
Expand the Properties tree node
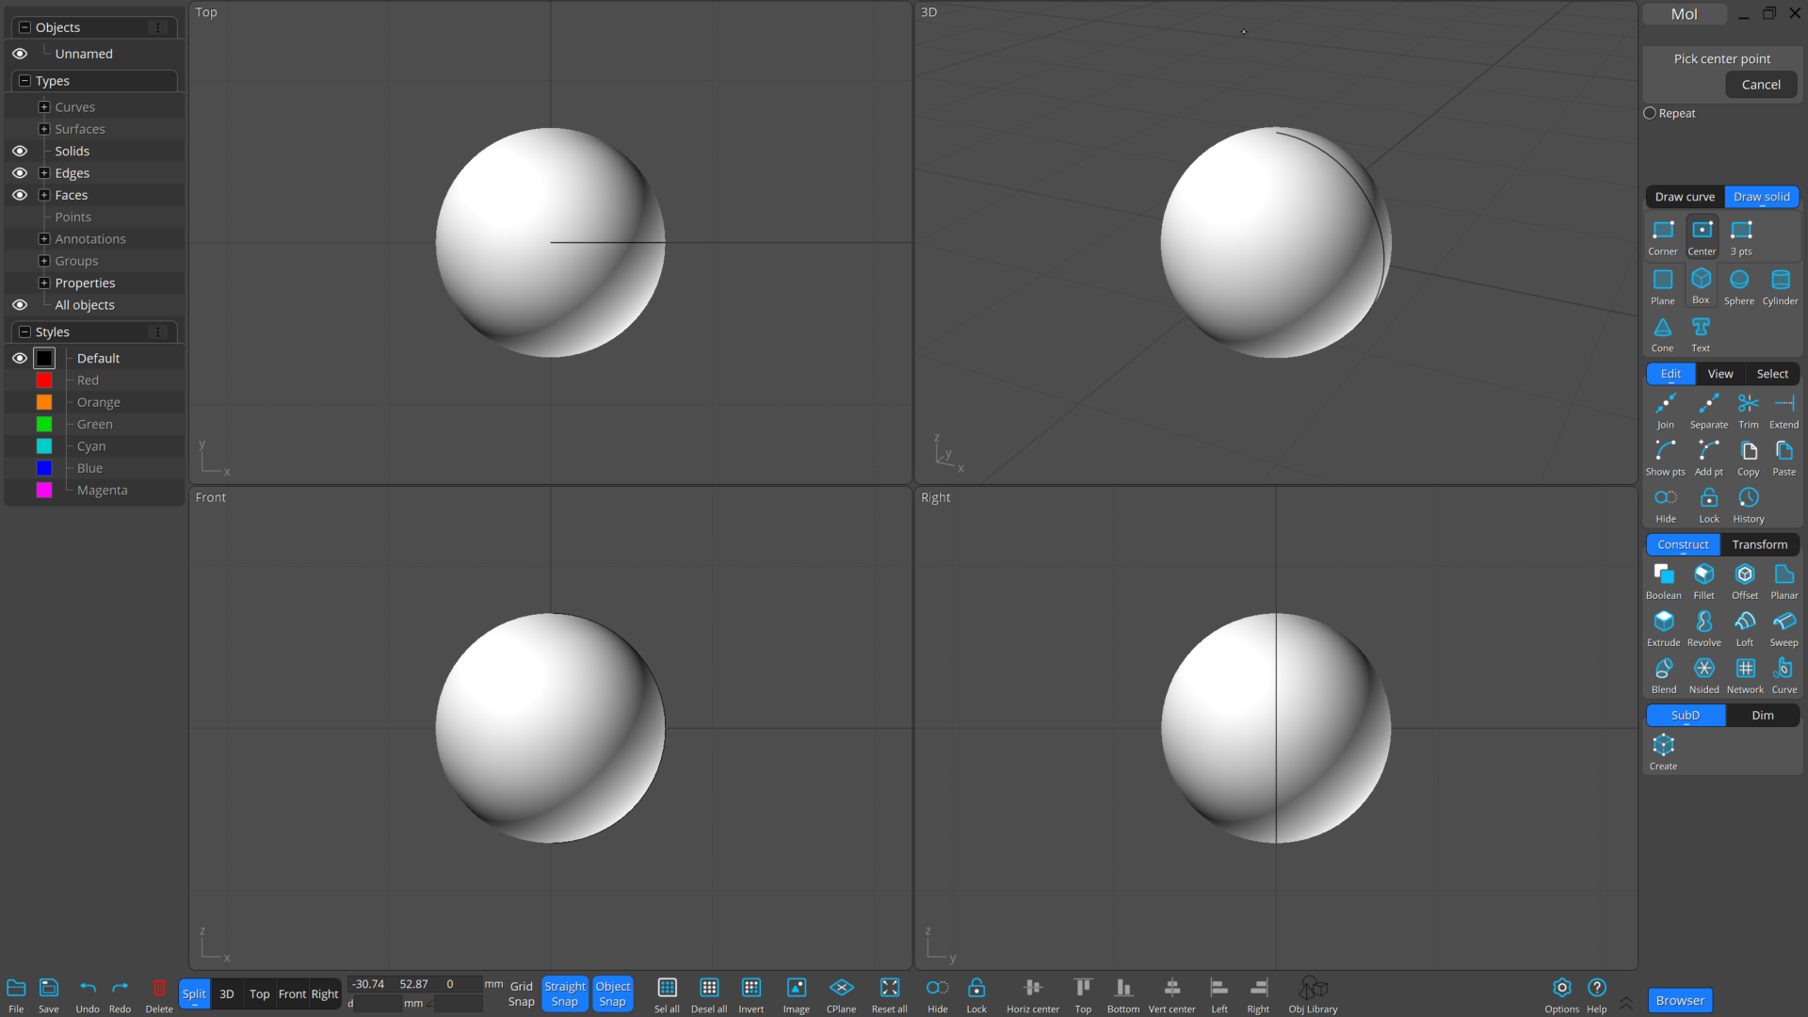[44, 283]
